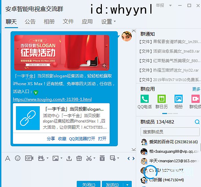201x187 pixels.
Task: Expand the message history dropdown arrow
Action: [118, 158]
